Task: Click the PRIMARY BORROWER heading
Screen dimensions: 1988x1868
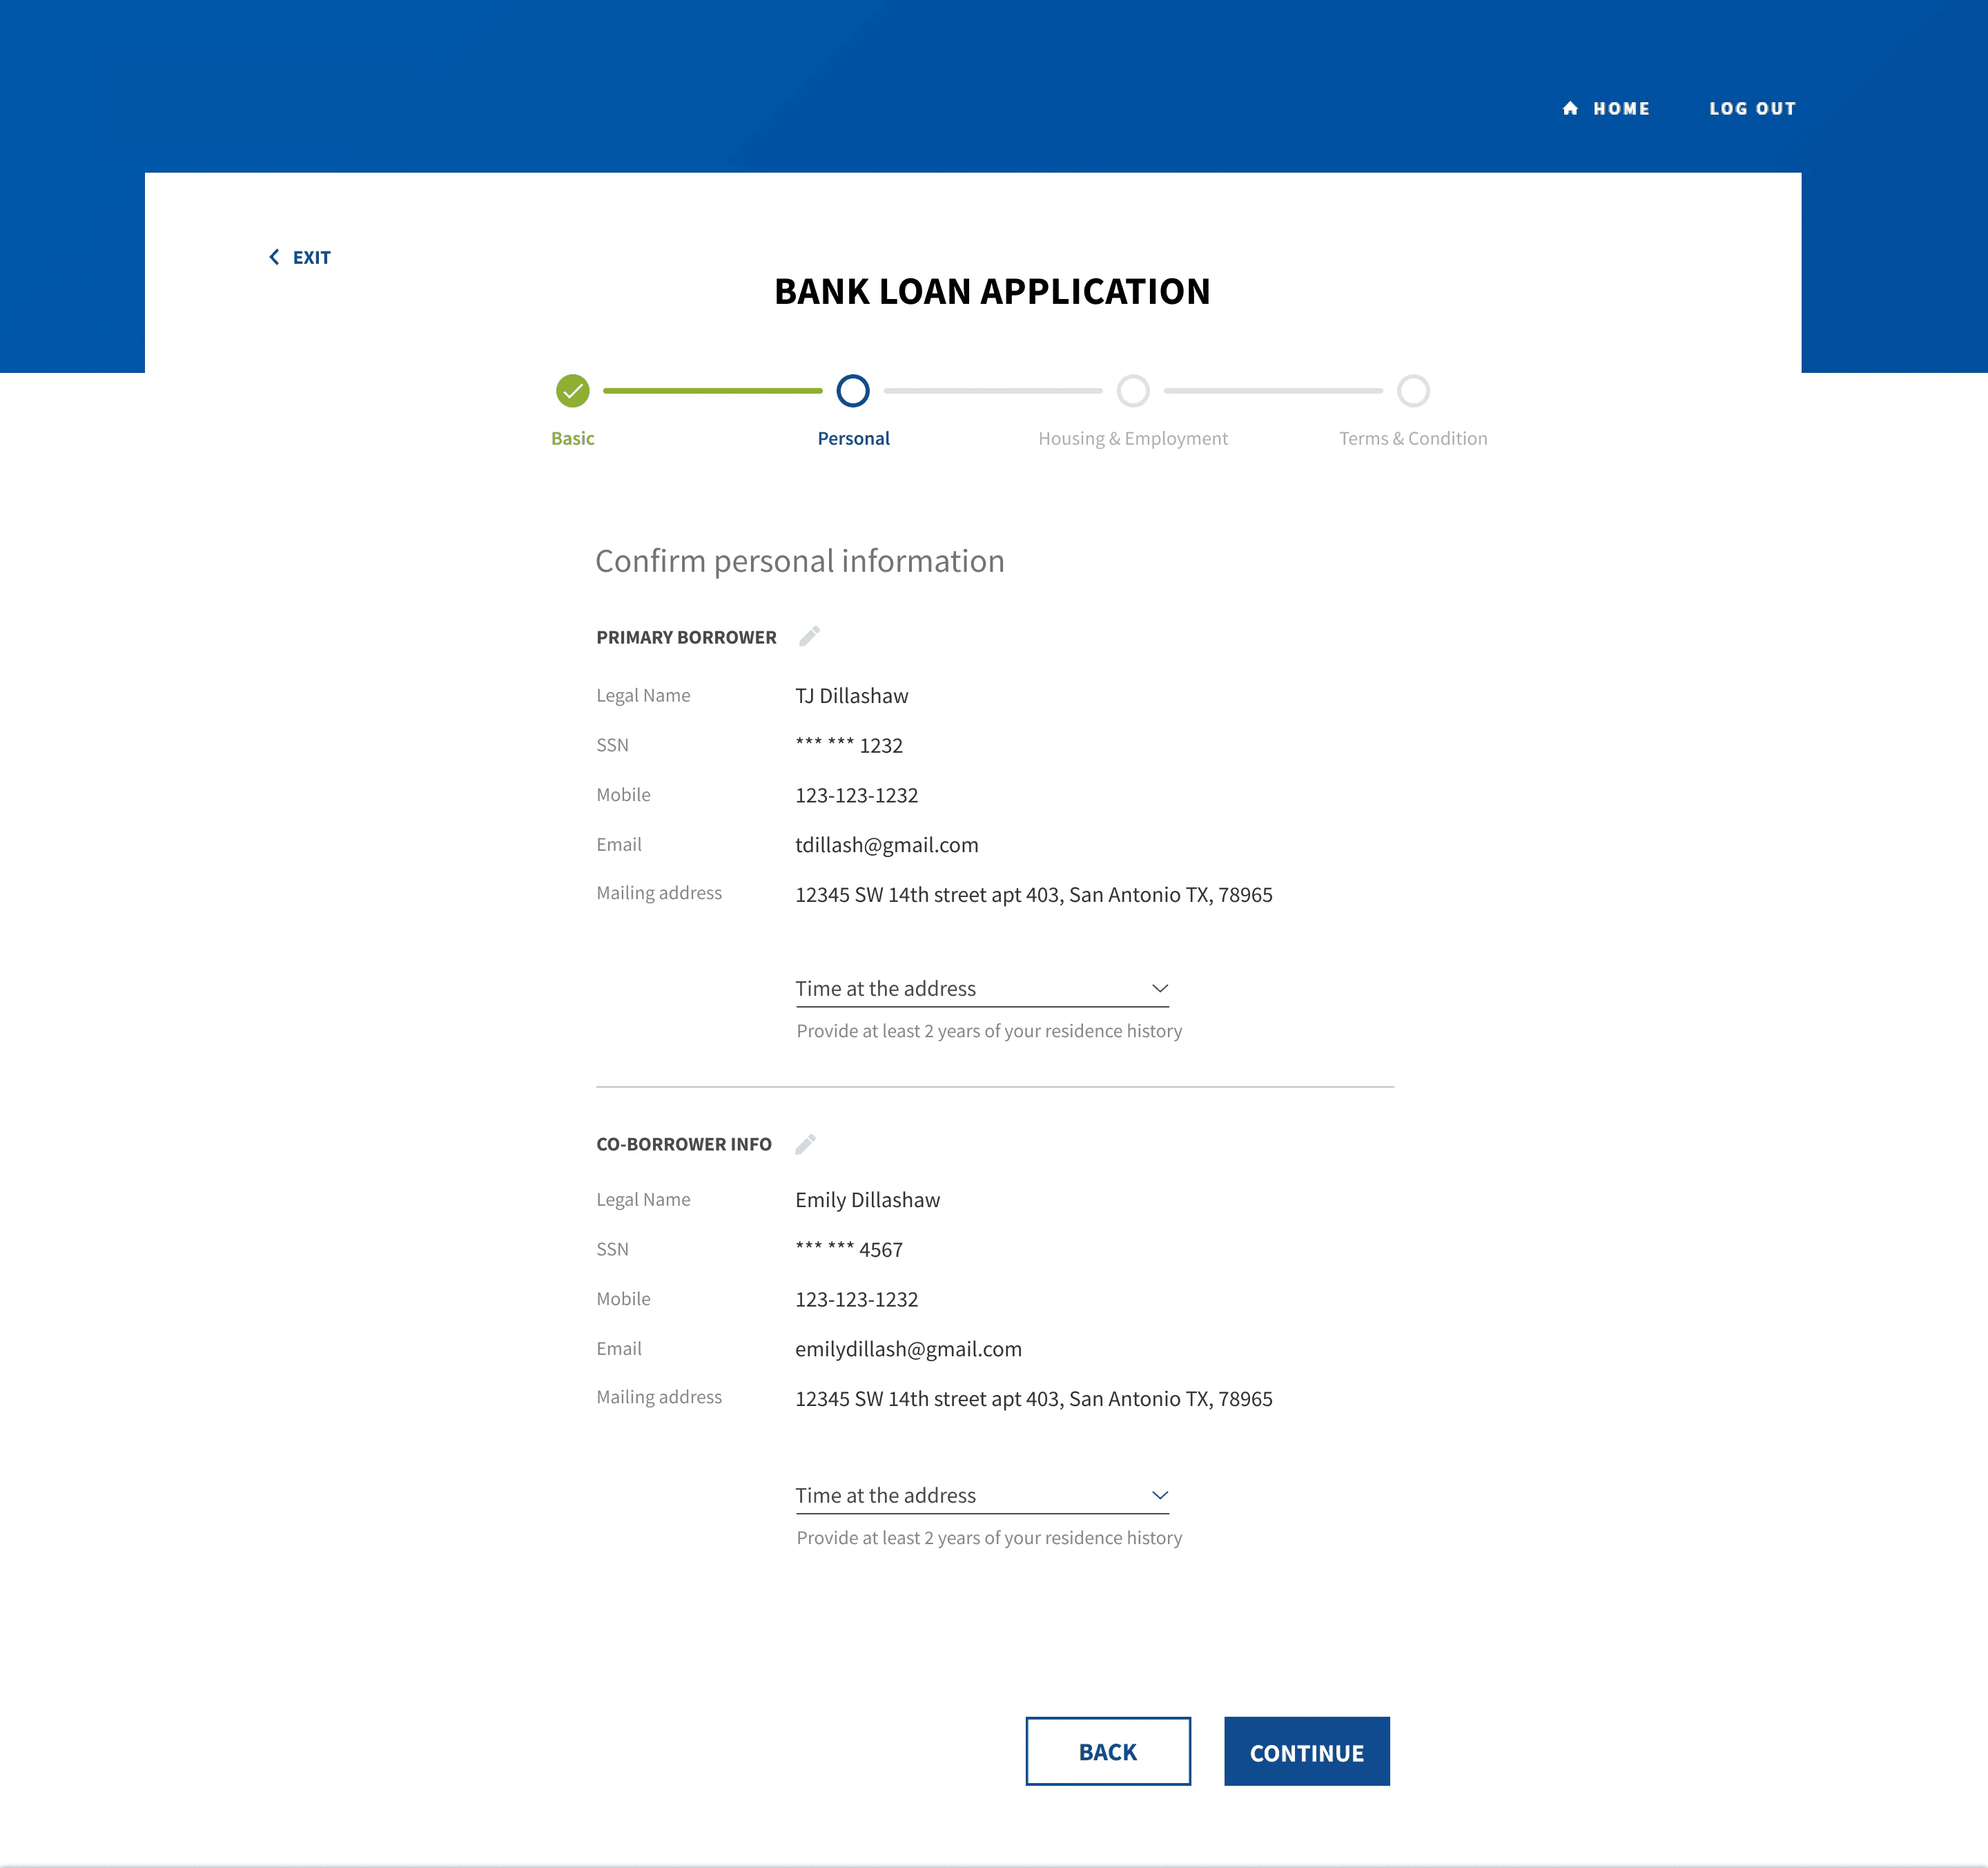Action: (686, 637)
